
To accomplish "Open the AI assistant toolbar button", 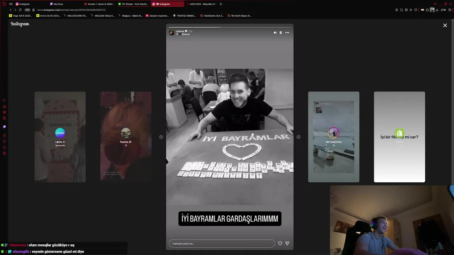I will (x=443, y=10).
